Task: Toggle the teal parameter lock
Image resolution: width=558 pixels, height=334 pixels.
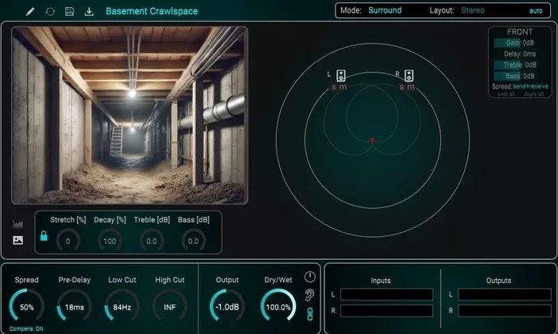Action: [x=44, y=236]
